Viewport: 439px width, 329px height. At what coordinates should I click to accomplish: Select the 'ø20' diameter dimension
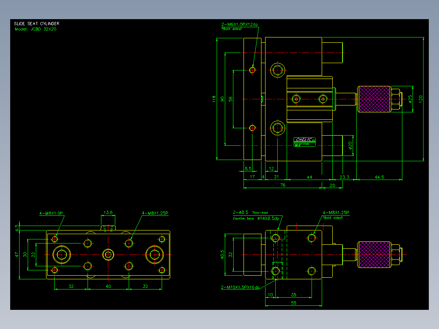tap(350, 145)
